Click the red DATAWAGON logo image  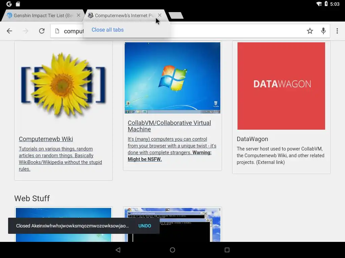[281, 86]
